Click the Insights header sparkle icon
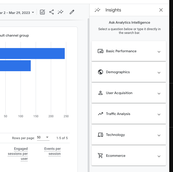This screenshot has width=173, height=172. 97,10
